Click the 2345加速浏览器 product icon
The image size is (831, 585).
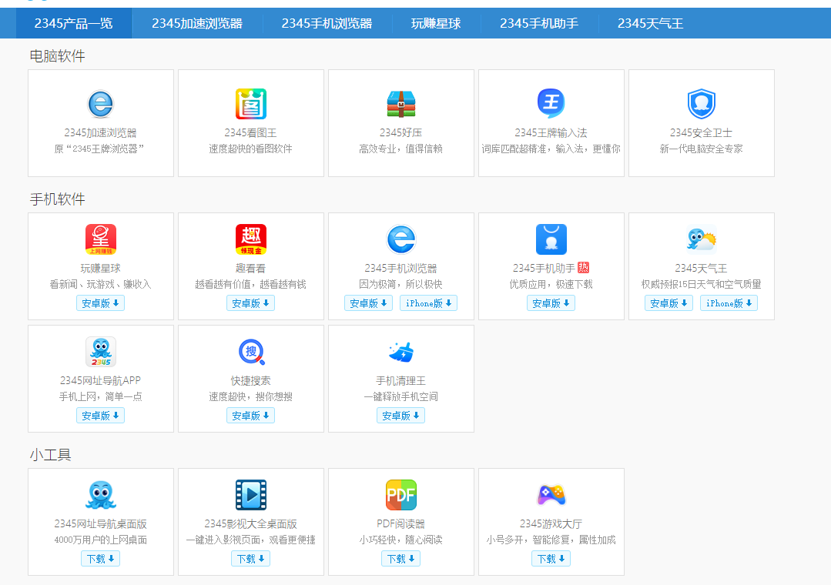click(100, 104)
